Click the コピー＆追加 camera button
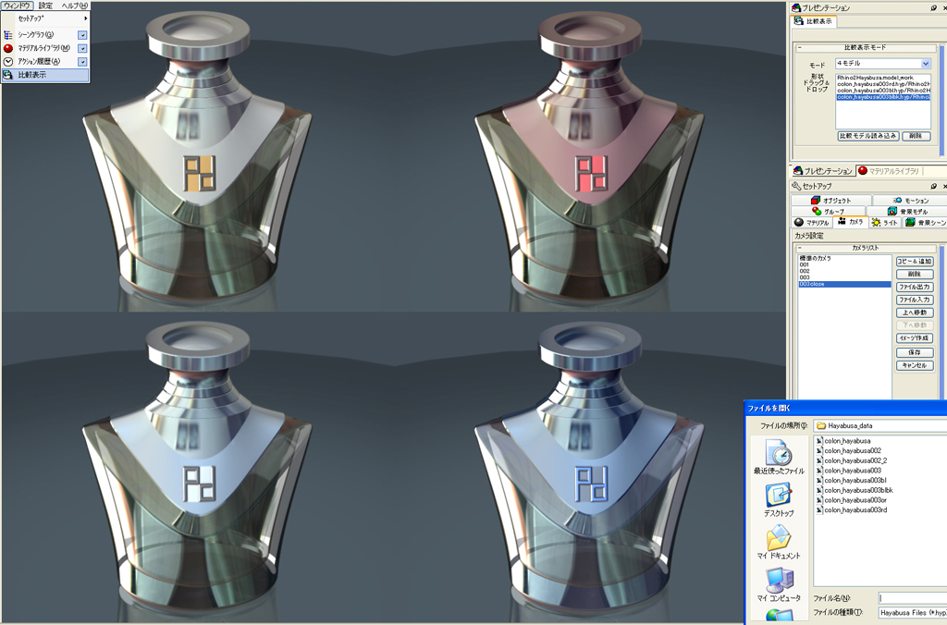This screenshot has width=947, height=625. 914,262
